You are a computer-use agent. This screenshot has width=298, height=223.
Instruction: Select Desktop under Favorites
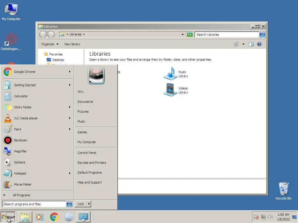(x=58, y=60)
